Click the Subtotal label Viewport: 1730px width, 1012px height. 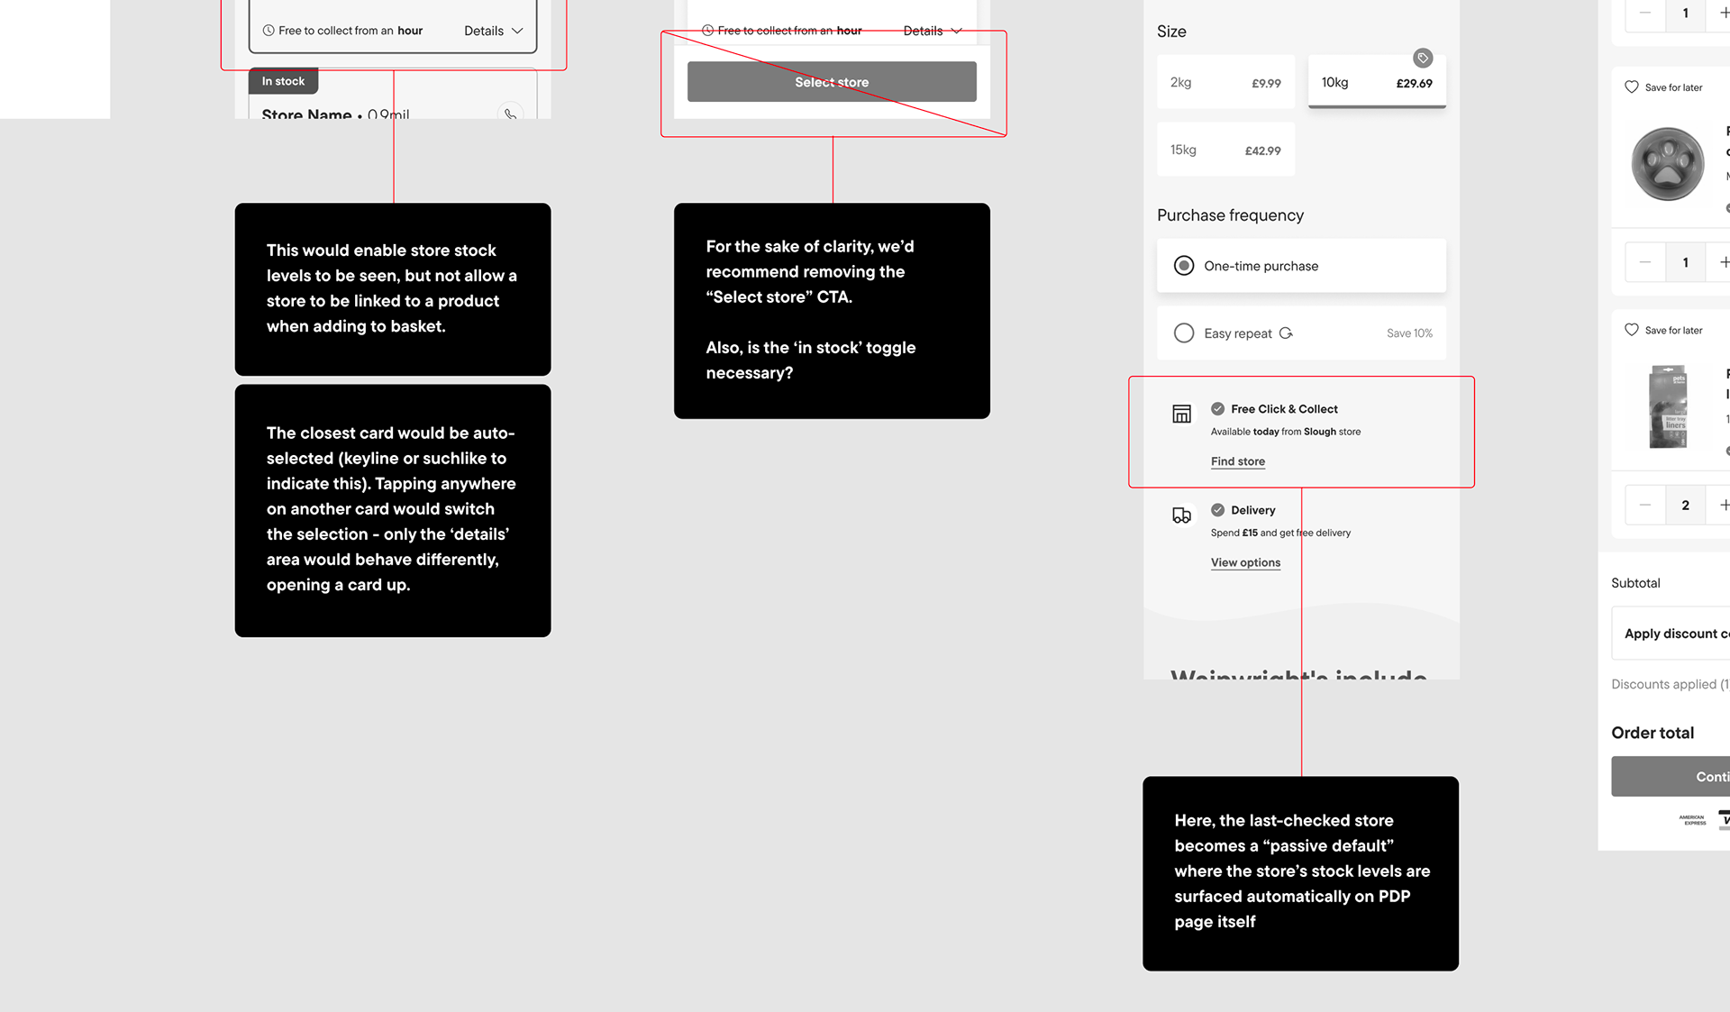click(1635, 583)
